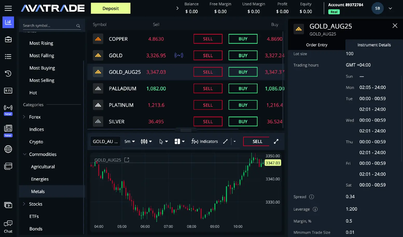Screen dimensions: 403x237
Task: Click the COPPER instrument icon
Action: [98, 39]
